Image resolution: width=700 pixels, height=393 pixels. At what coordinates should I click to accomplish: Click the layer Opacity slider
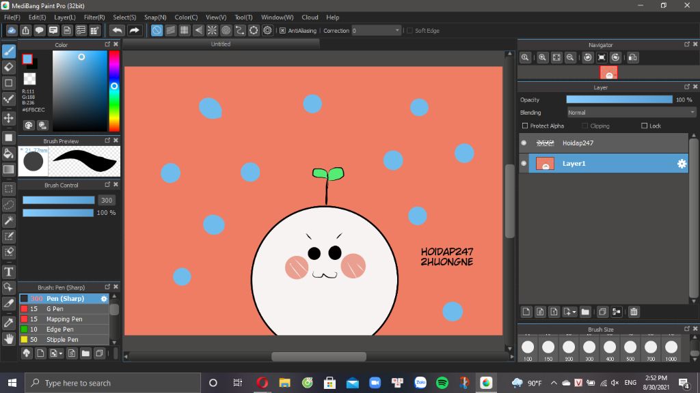tap(619, 100)
